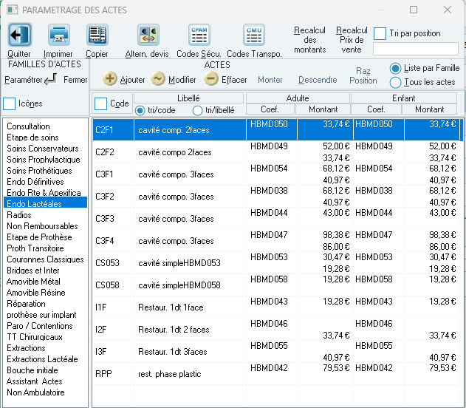Open the CMU Codes Transpo. icon
Viewport: 466px width, 408px height.
(254, 35)
